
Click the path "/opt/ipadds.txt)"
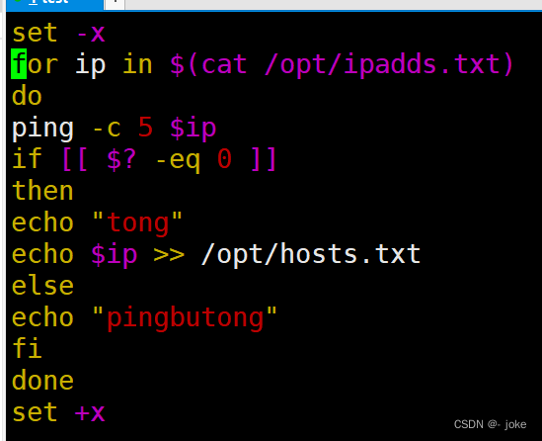pos(389,65)
